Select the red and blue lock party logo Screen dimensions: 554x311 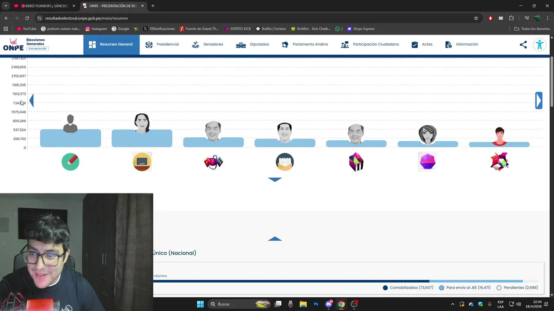(213, 162)
